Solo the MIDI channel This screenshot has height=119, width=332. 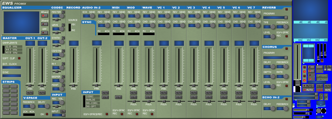(x=119, y=97)
